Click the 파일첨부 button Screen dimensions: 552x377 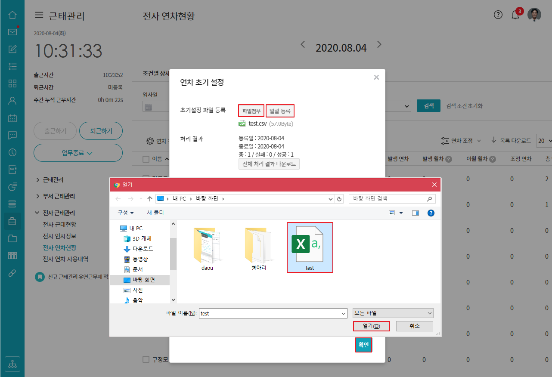tap(251, 111)
